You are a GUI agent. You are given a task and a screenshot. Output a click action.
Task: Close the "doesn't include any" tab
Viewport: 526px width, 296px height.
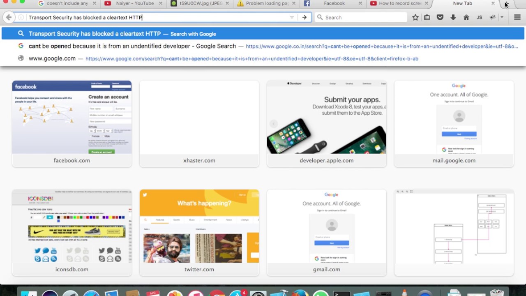click(94, 3)
